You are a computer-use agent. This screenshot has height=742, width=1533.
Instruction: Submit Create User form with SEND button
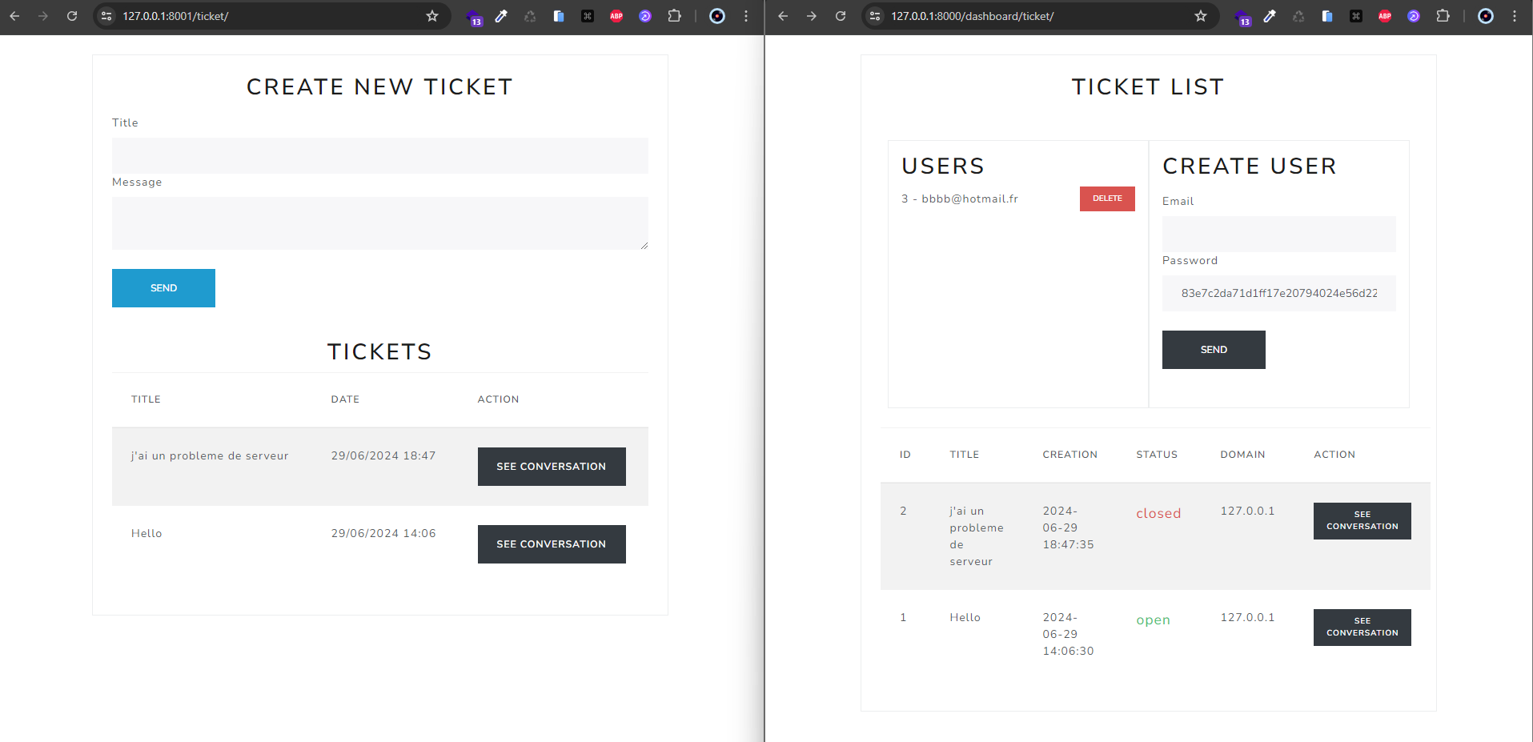tap(1213, 350)
